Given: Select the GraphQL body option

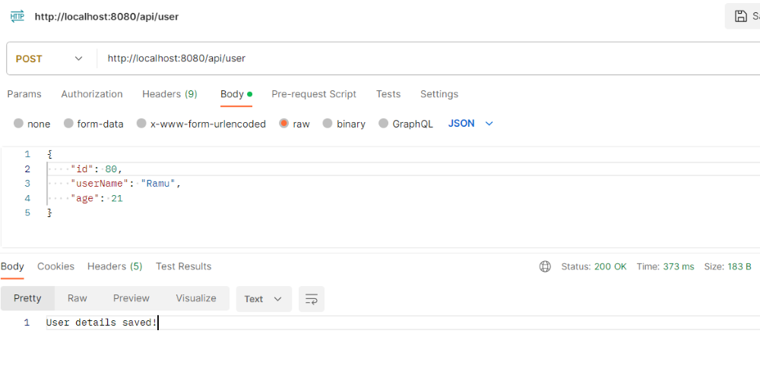Looking at the screenshot, I should [x=384, y=124].
